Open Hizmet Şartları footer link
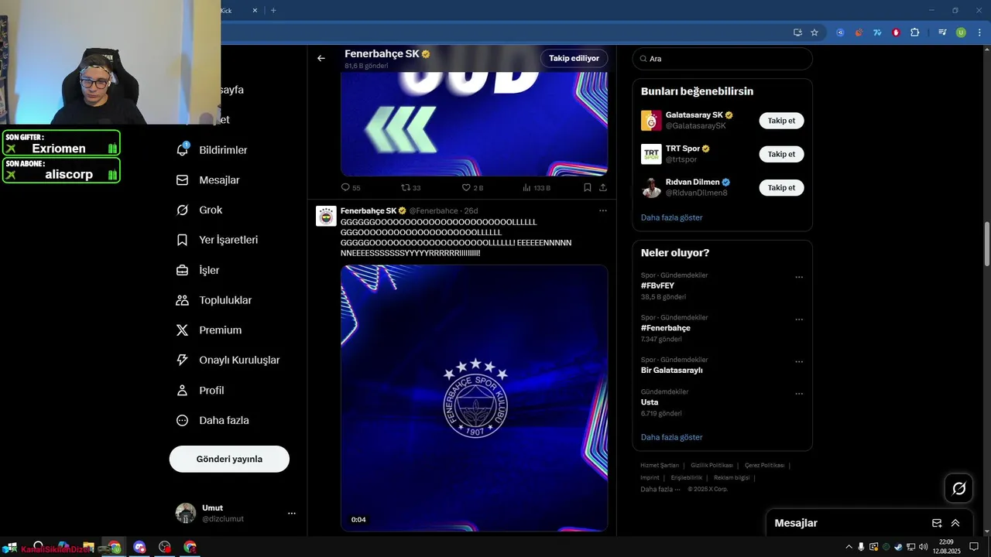This screenshot has width=991, height=557. click(x=660, y=465)
